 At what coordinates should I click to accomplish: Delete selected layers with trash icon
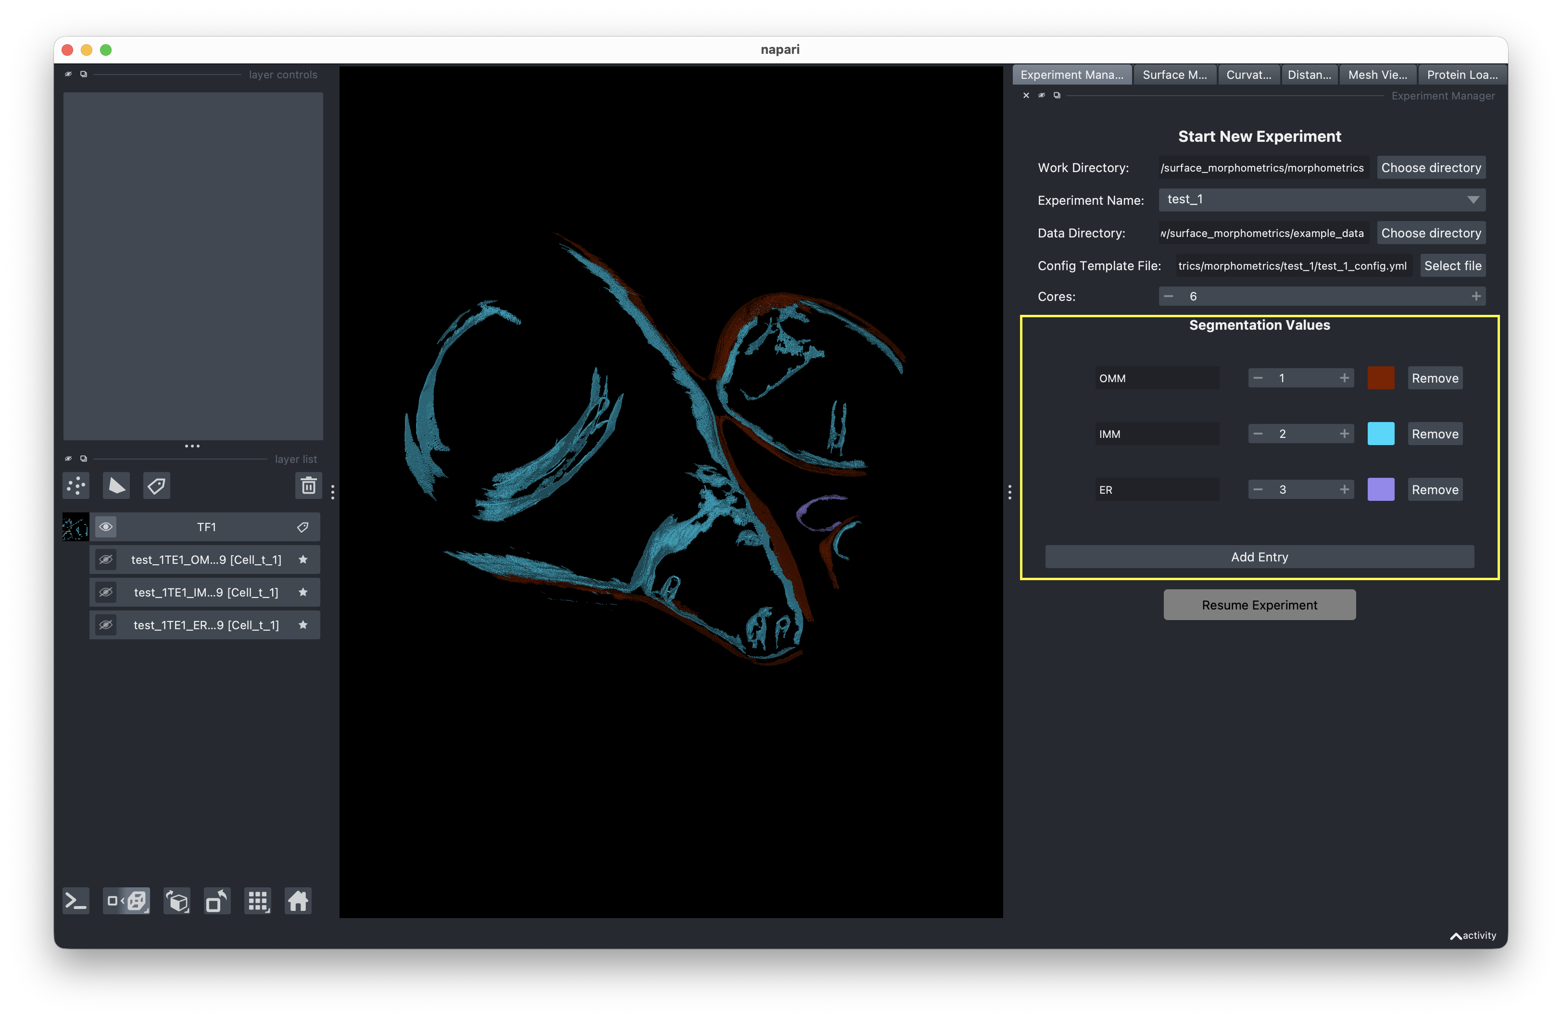(x=308, y=486)
